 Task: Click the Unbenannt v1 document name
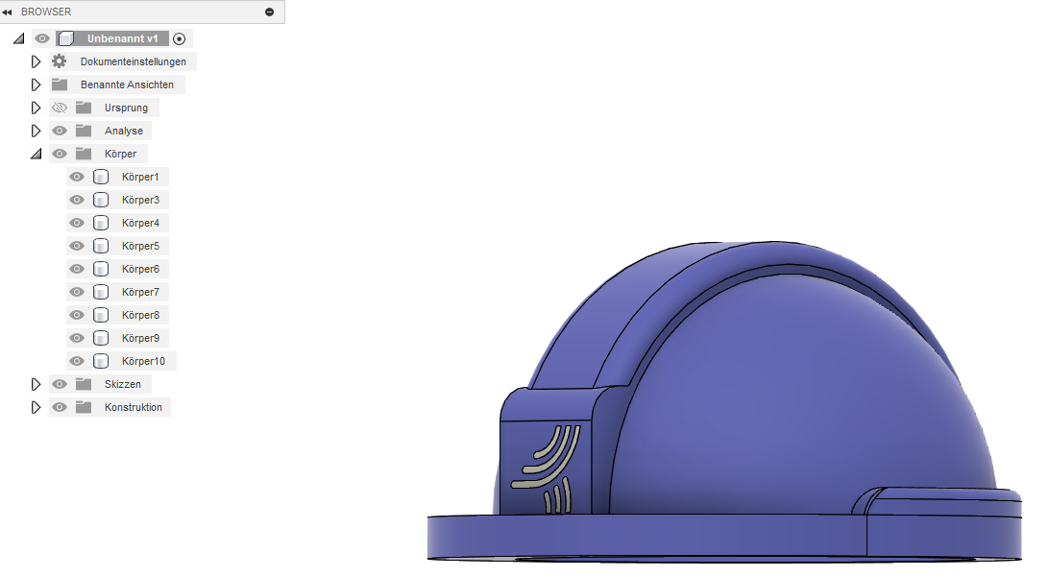(x=122, y=38)
